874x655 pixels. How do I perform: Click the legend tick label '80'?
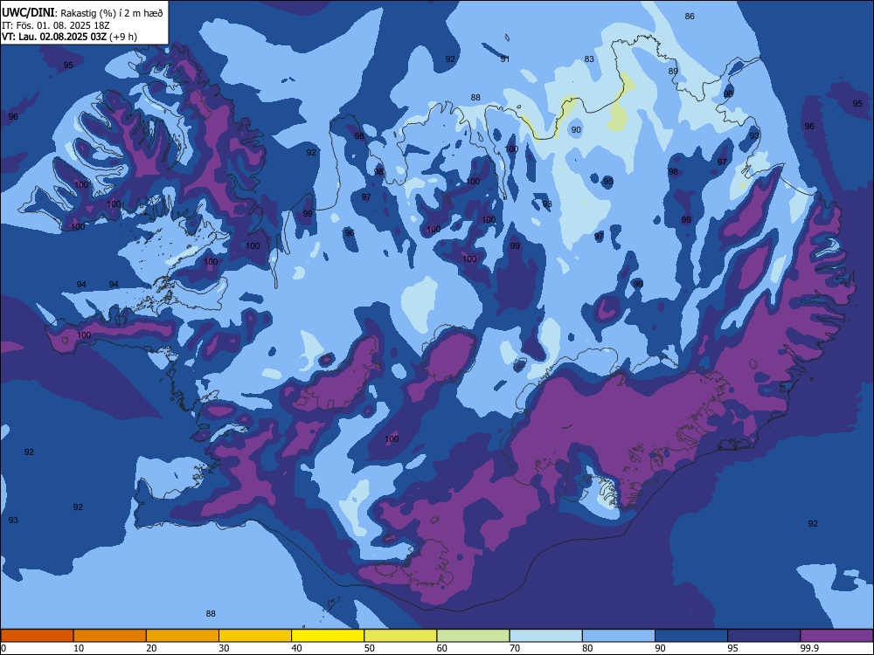(587, 648)
